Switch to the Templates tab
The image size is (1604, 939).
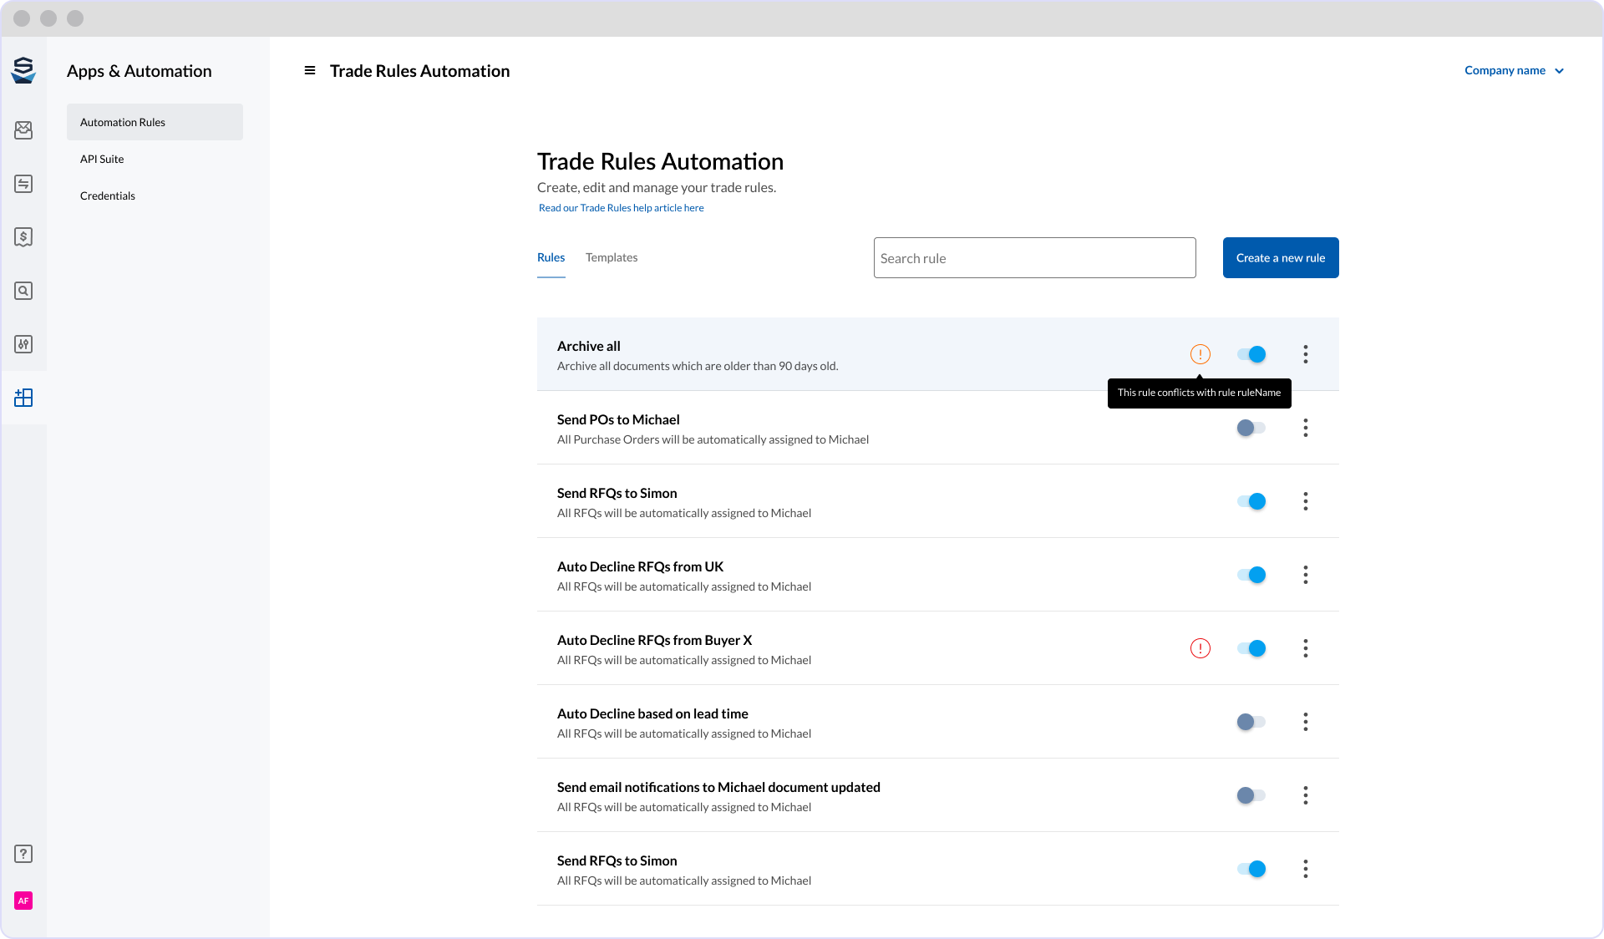click(612, 257)
